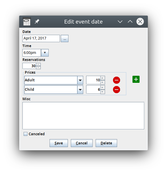Image resolution: width=167 pixels, height=173 pixels.
Task: Close the Edit event date dialog
Action: click(140, 22)
